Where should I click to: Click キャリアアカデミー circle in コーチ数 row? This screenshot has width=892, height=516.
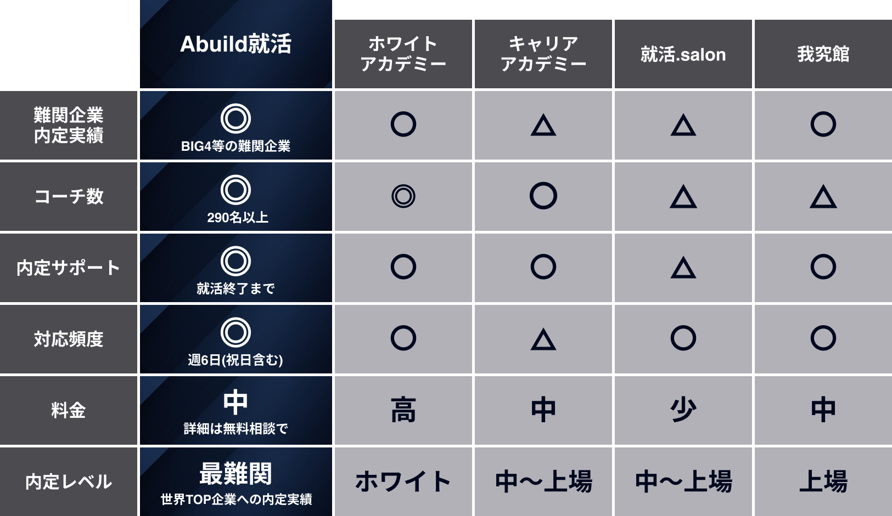pos(543,196)
